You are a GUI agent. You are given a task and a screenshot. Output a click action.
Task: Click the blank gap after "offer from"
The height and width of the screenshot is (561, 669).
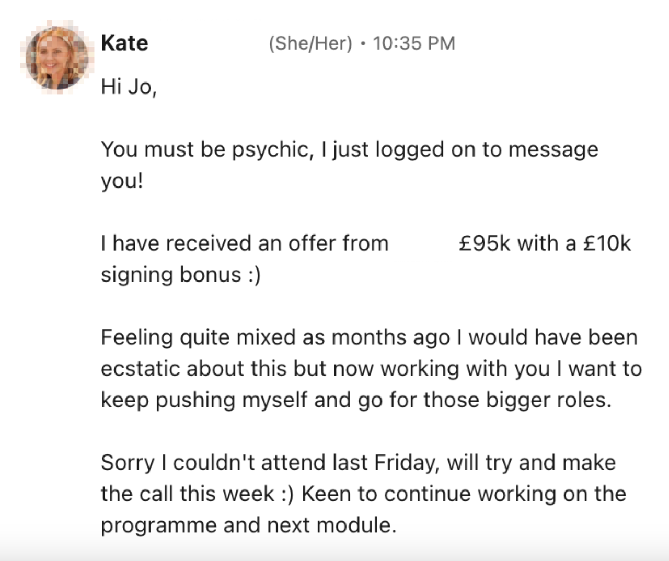423,243
